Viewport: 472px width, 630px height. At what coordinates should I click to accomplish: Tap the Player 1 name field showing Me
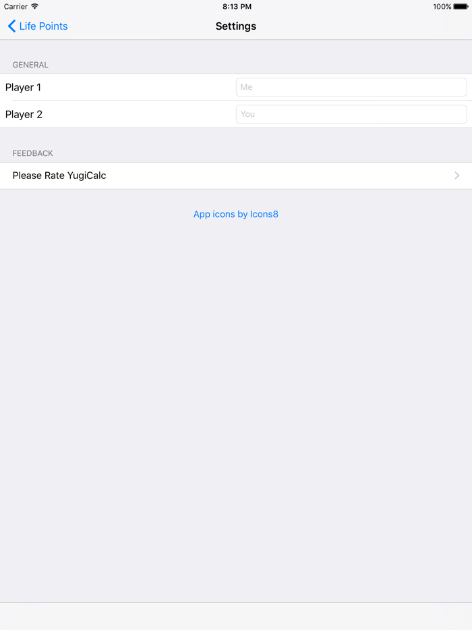[x=351, y=87]
